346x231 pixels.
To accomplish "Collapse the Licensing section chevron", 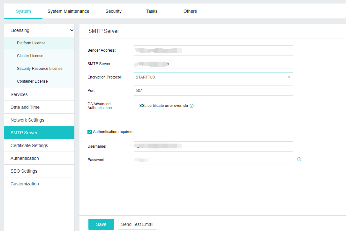I will (71, 30).
